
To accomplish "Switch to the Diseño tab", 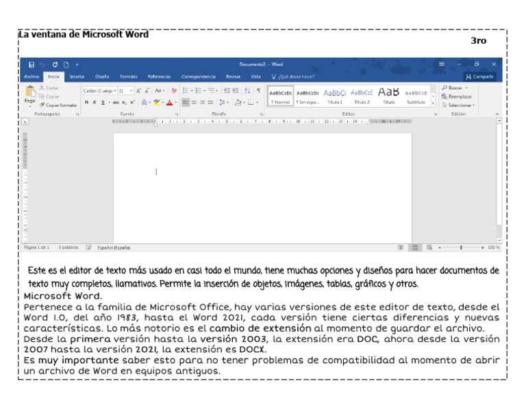I will 102,77.
